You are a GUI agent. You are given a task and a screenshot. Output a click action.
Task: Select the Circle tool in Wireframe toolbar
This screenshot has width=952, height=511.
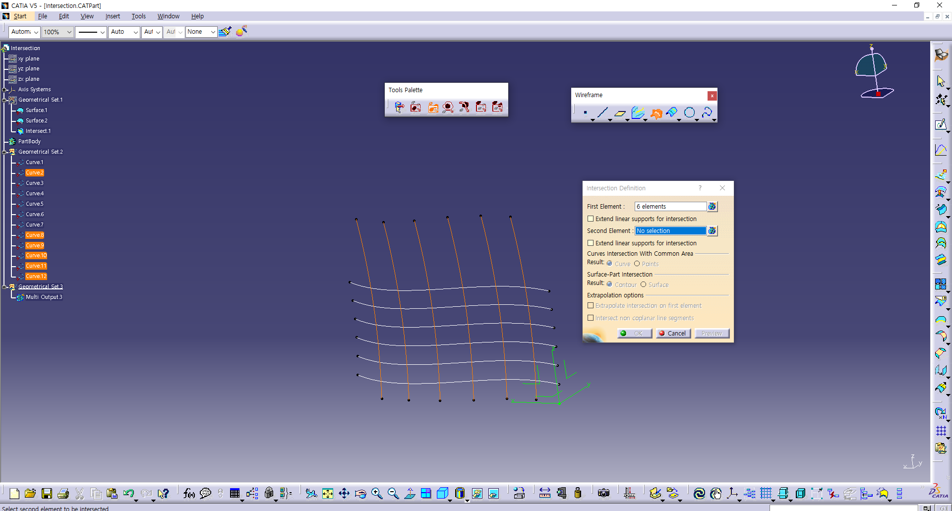689,113
